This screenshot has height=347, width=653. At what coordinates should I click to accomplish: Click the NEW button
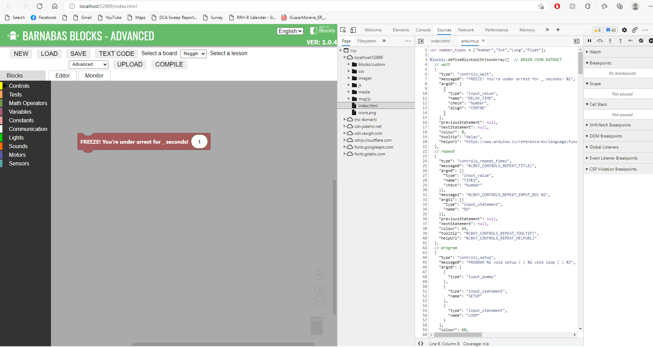click(21, 54)
